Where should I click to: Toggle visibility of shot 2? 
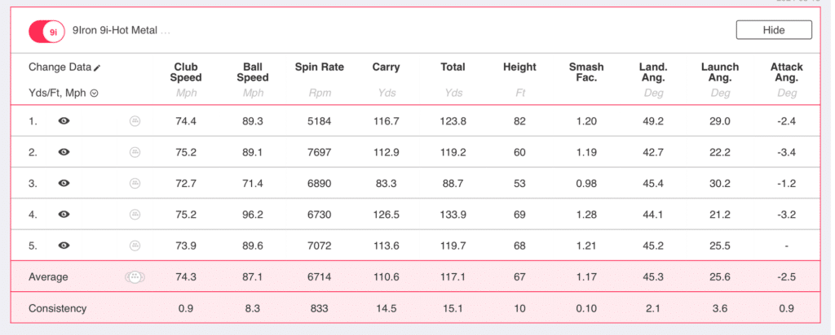(64, 152)
